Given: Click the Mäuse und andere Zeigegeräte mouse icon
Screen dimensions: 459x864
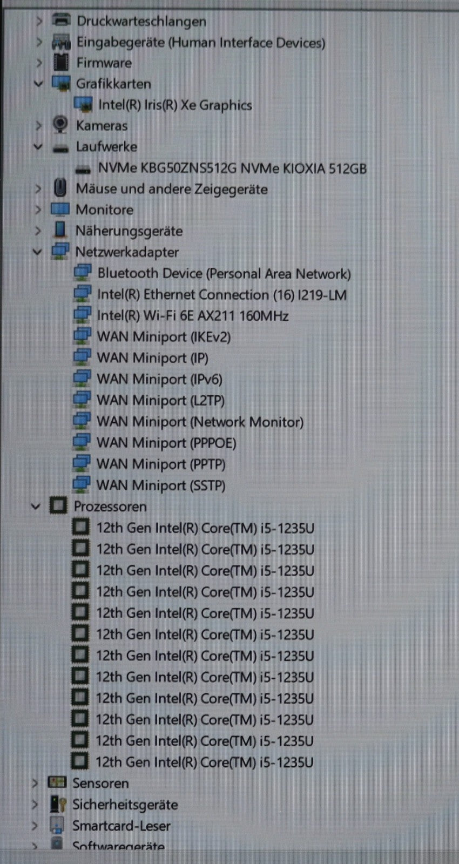Looking at the screenshot, I should pos(60,188).
